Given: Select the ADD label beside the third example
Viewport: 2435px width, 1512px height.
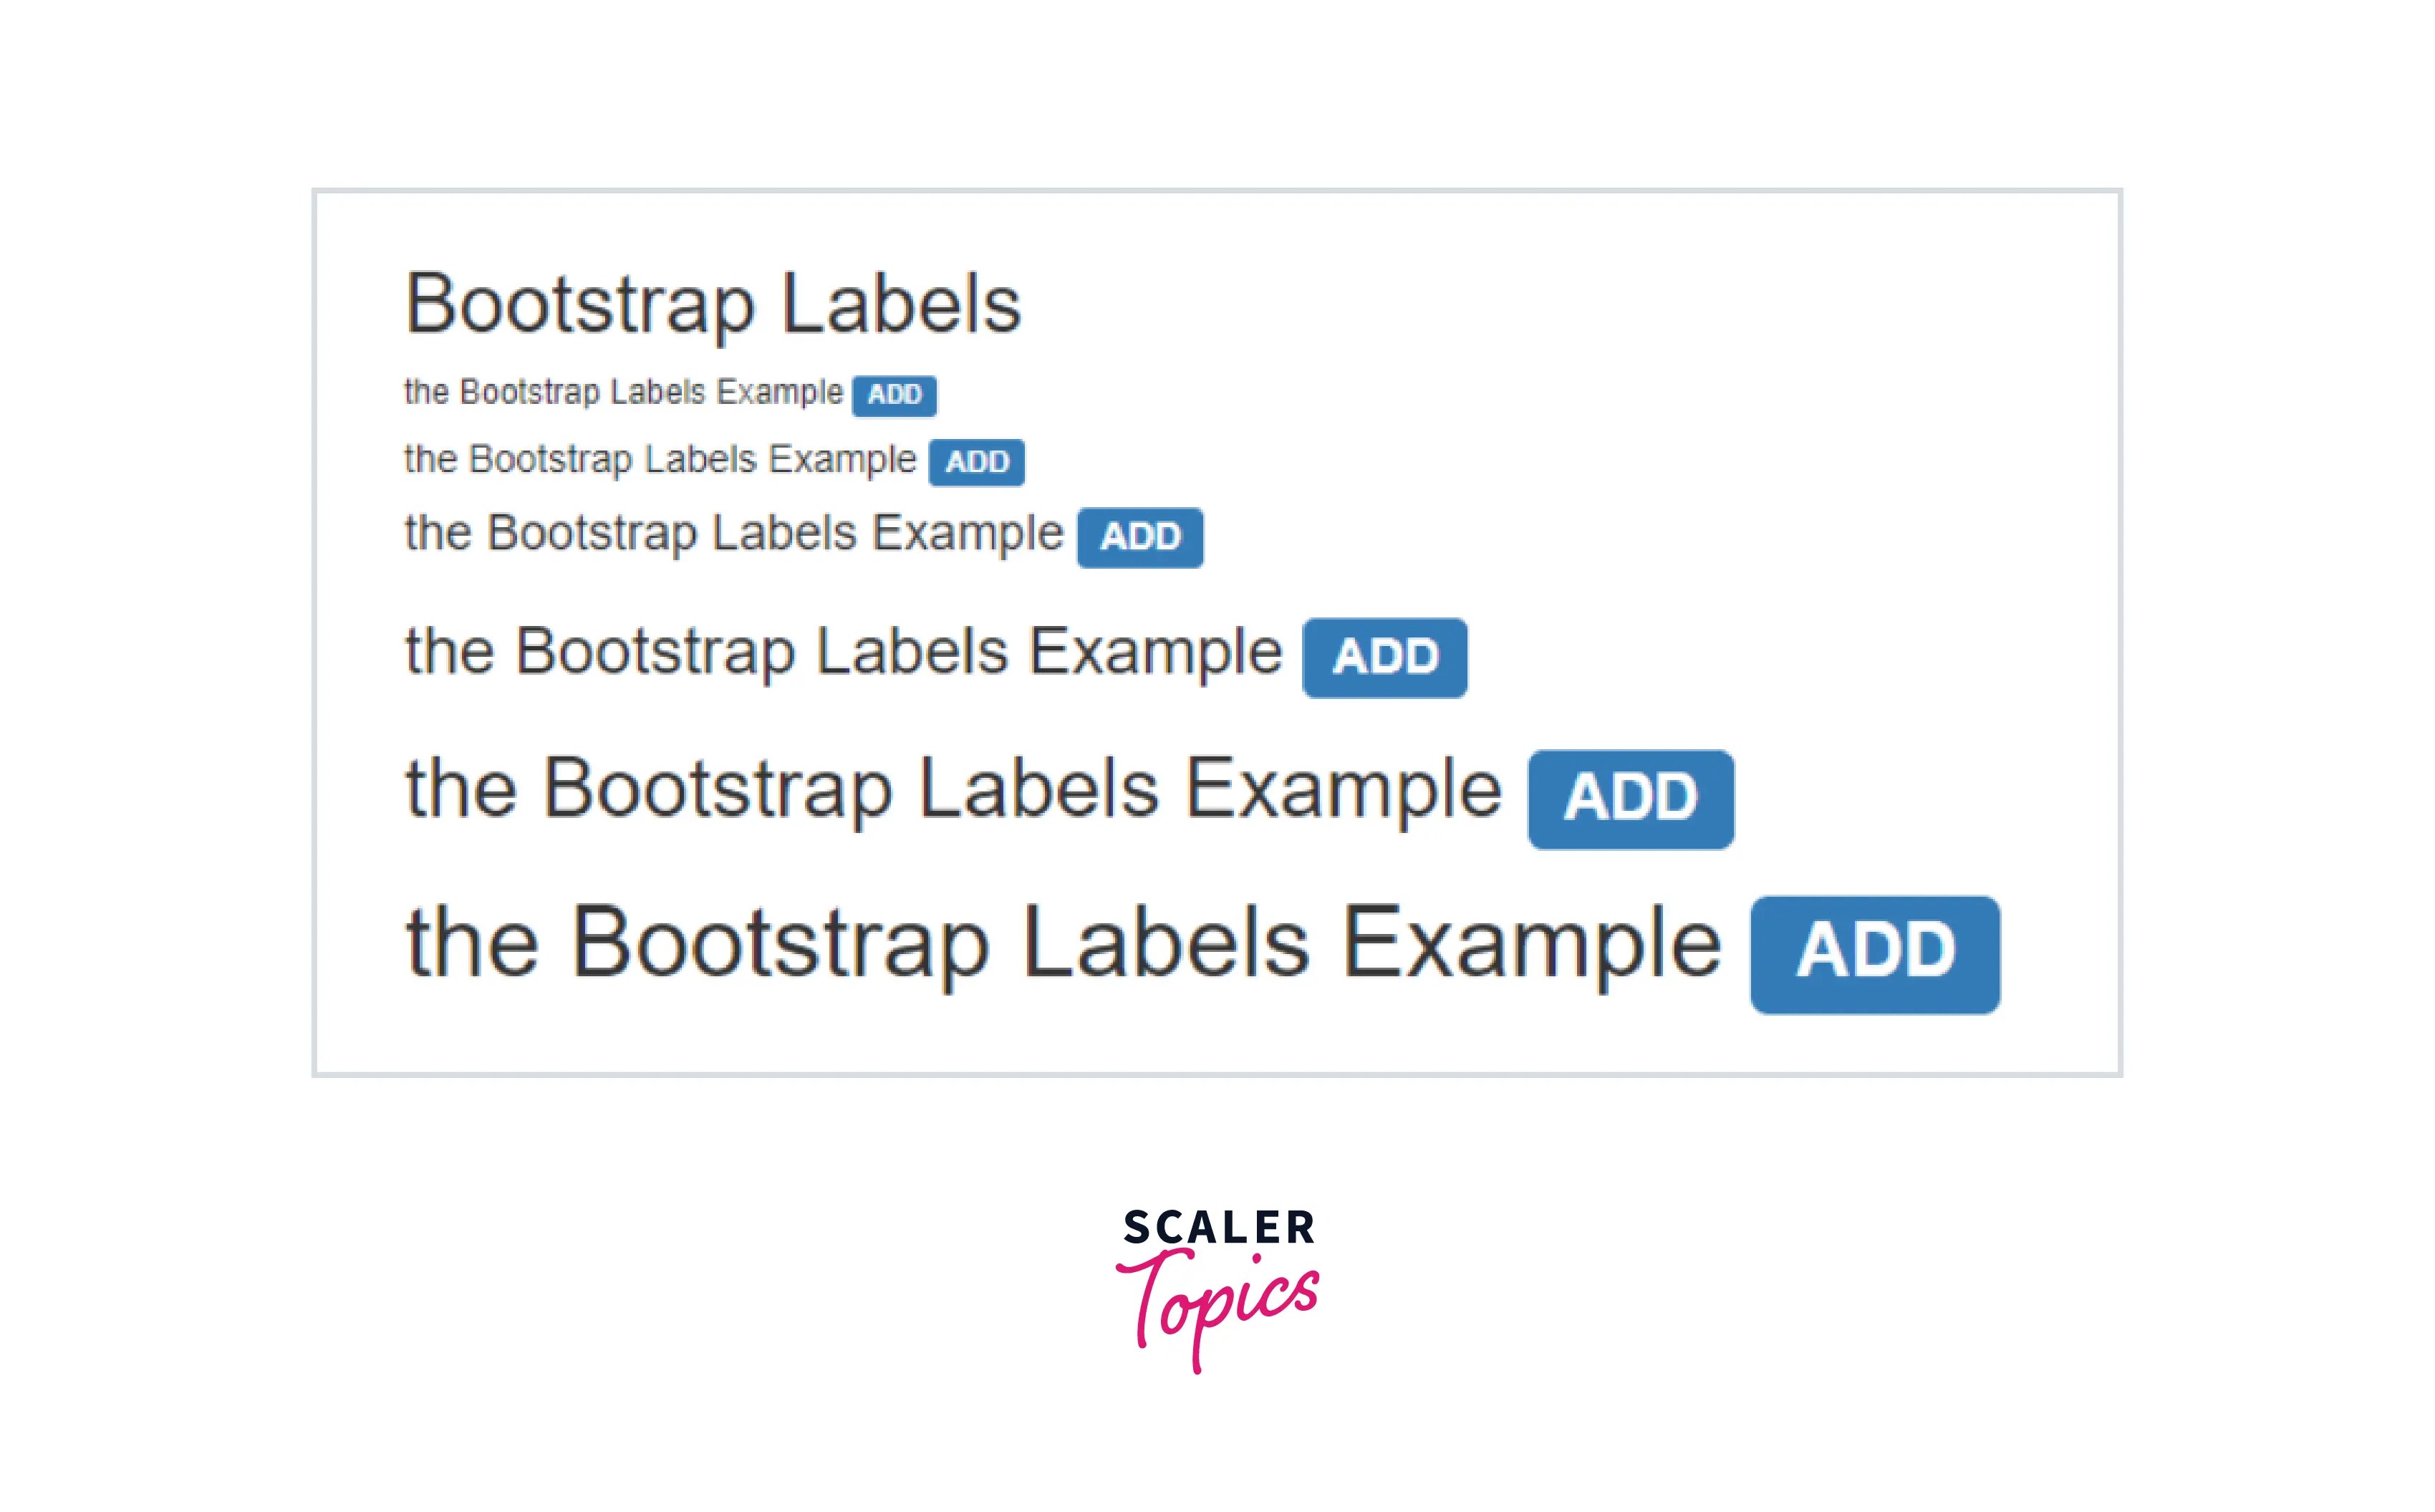Looking at the screenshot, I should [x=1139, y=537].
